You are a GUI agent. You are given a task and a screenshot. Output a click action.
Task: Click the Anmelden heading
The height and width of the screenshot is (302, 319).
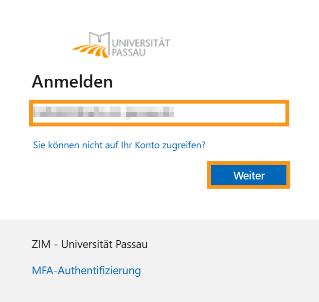[72, 82]
